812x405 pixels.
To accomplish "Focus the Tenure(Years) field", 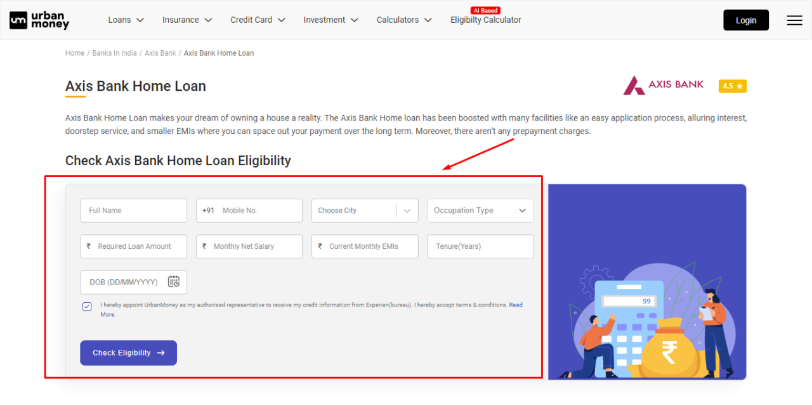I will pyautogui.click(x=481, y=246).
